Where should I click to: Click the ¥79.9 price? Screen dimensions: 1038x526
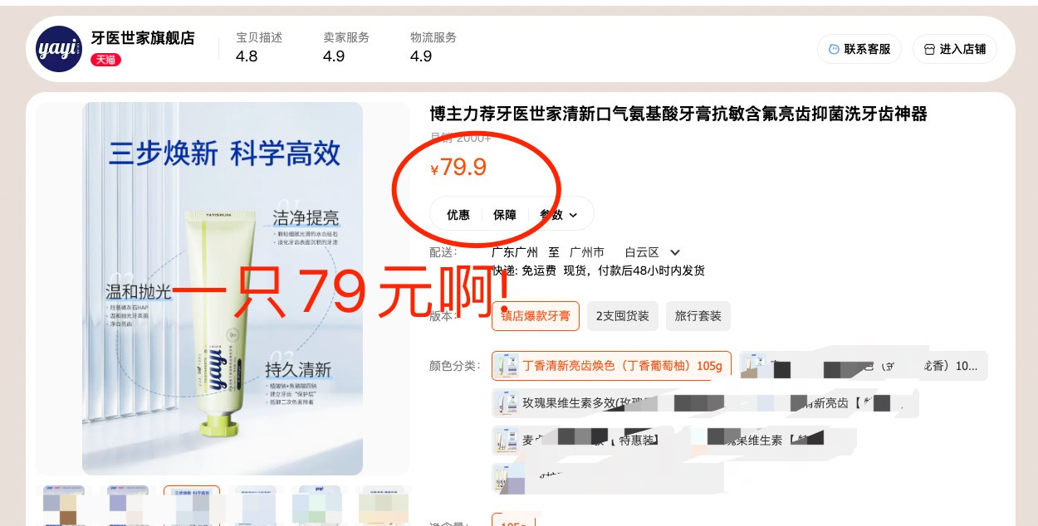(x=458, y=168)
